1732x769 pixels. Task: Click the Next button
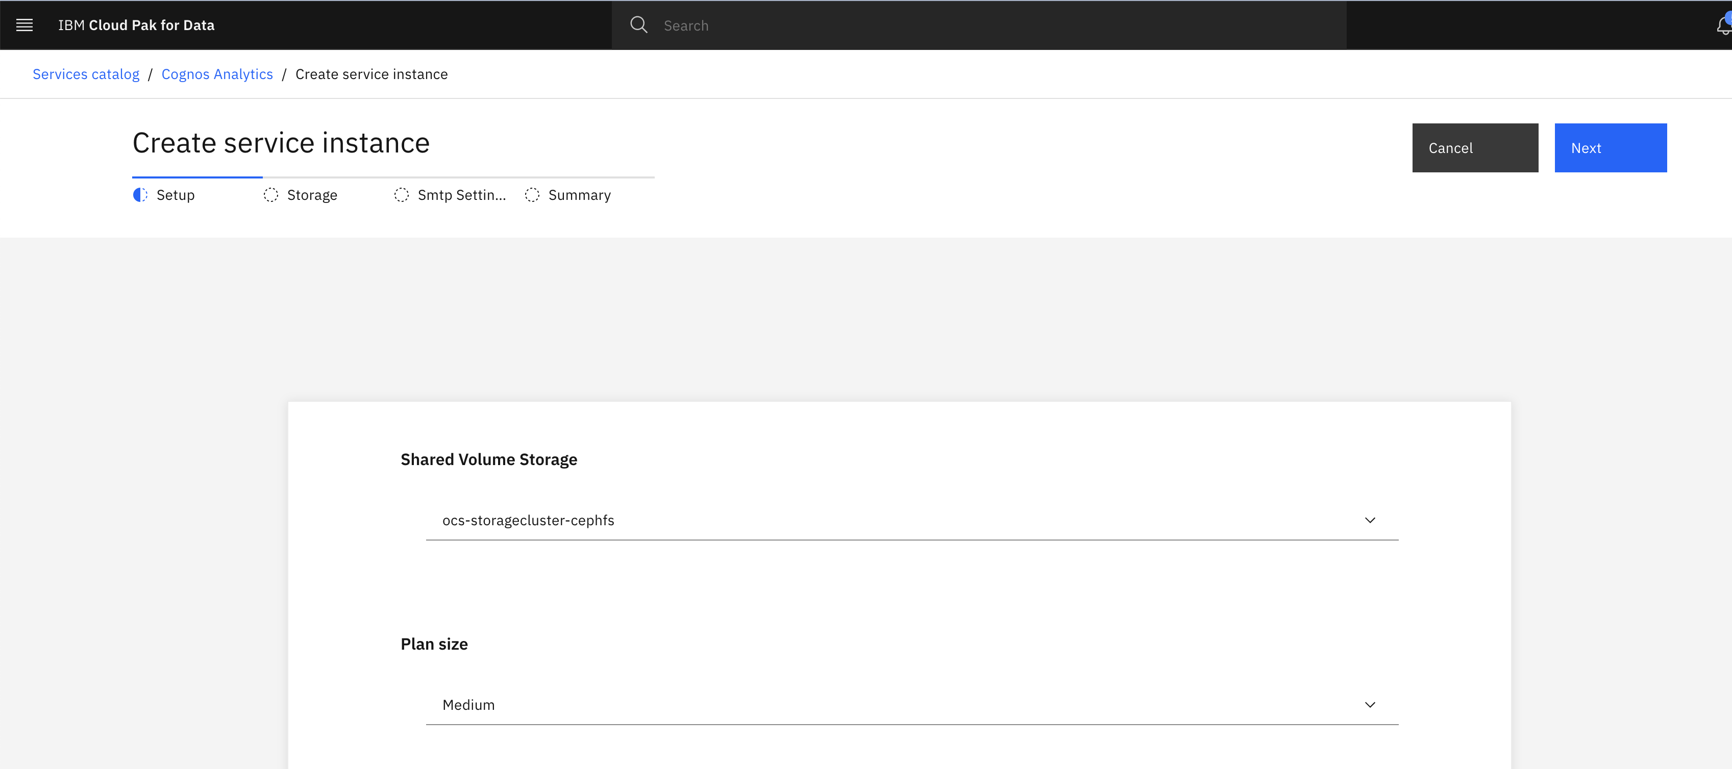[x=1611, y=148]
